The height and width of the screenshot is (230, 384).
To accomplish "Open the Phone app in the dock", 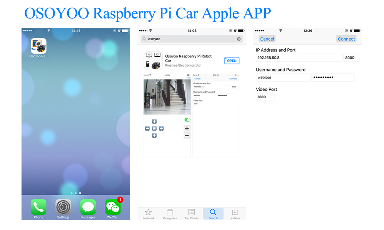I will click(x=38, y=207).
